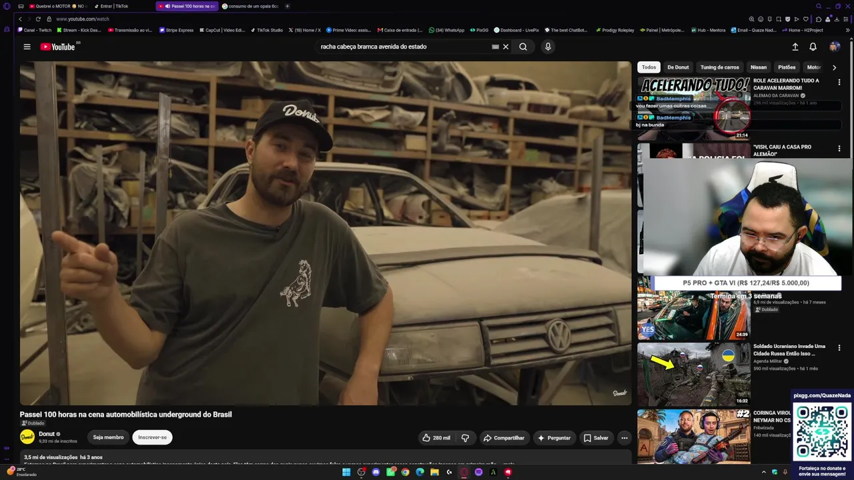Open YouTube notifications bell
The width and height of the screenshot is (854, 480).
click(813, 47)
